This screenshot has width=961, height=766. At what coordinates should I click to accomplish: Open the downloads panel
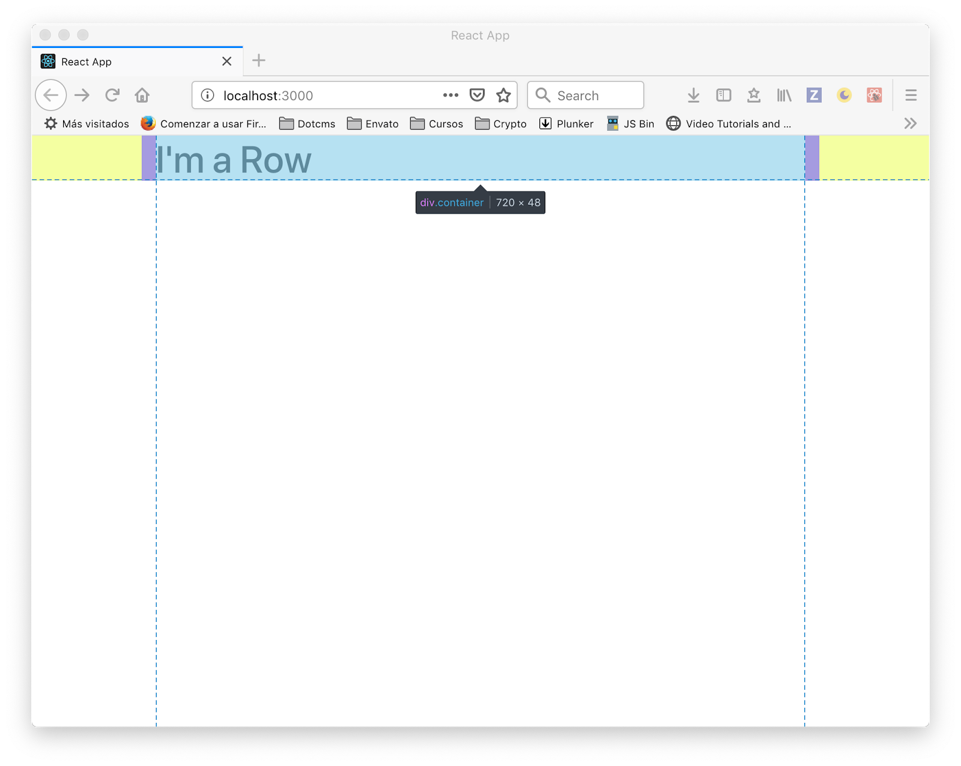[x=693, y=95]
